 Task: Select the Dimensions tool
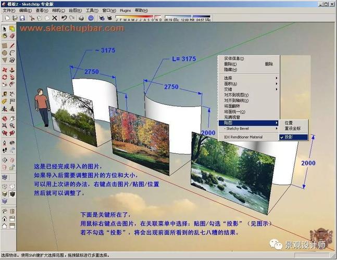pos(12,94)
